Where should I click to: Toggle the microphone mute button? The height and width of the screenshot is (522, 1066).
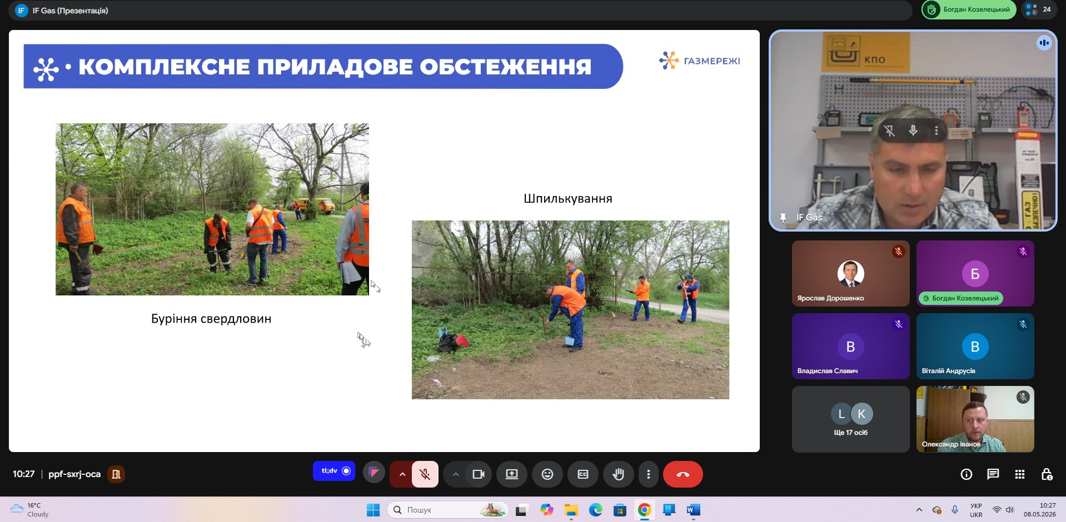pos(425,474)
